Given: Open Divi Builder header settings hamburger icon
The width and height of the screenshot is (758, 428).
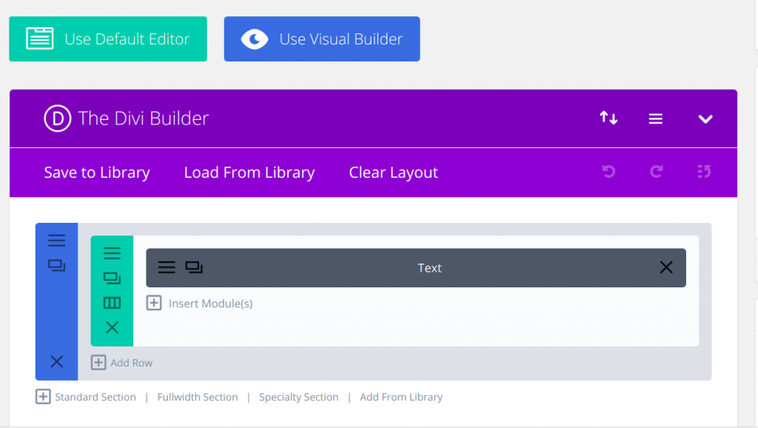Looking at the screenshot, I should point(656,118).
